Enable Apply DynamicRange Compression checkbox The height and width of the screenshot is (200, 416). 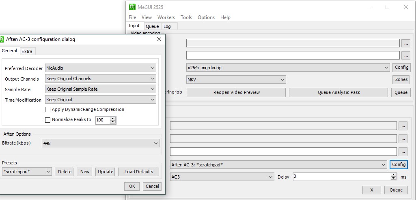click(48, 110)
